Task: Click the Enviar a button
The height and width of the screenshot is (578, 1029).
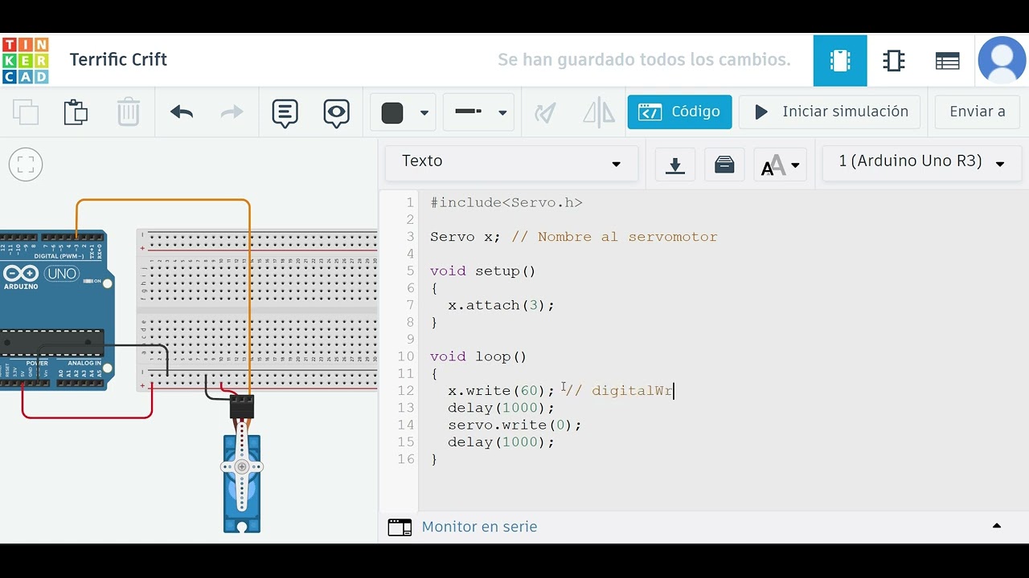Action: (978, 112)
